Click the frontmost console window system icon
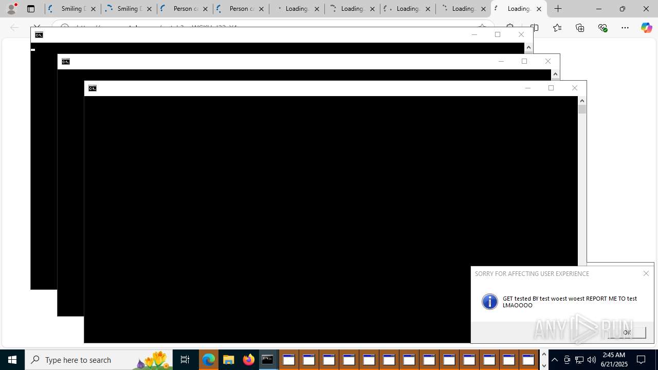The image size is (658, 370). coord(93,88)
